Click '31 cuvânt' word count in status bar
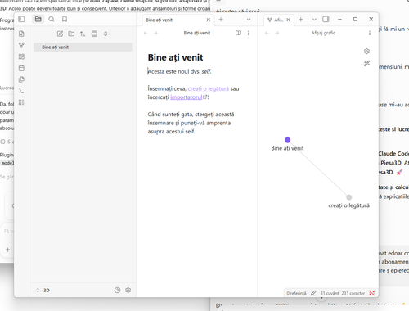Viewport: 409px width, 311px height. pos(330,293)
